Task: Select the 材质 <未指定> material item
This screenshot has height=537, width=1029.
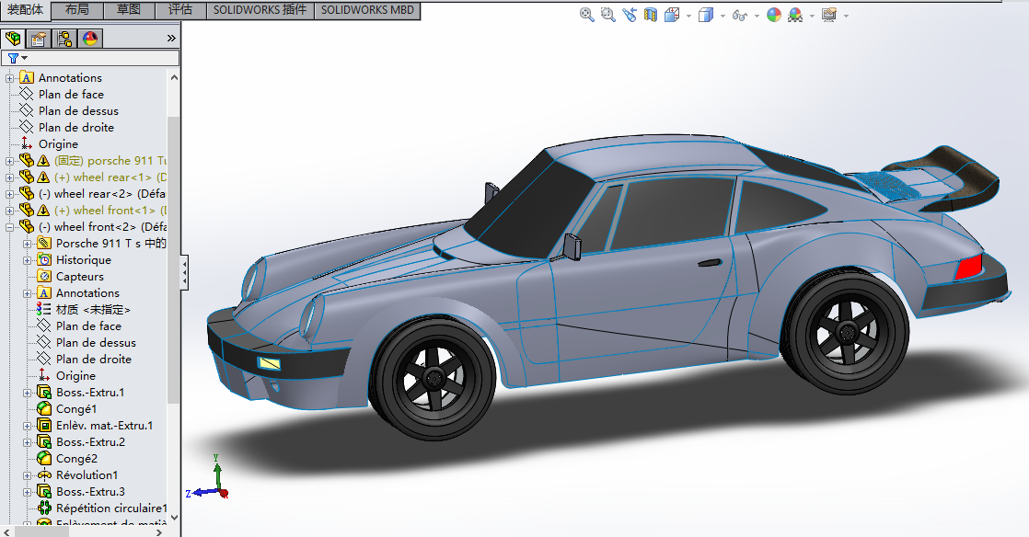Action: (93, 310)
